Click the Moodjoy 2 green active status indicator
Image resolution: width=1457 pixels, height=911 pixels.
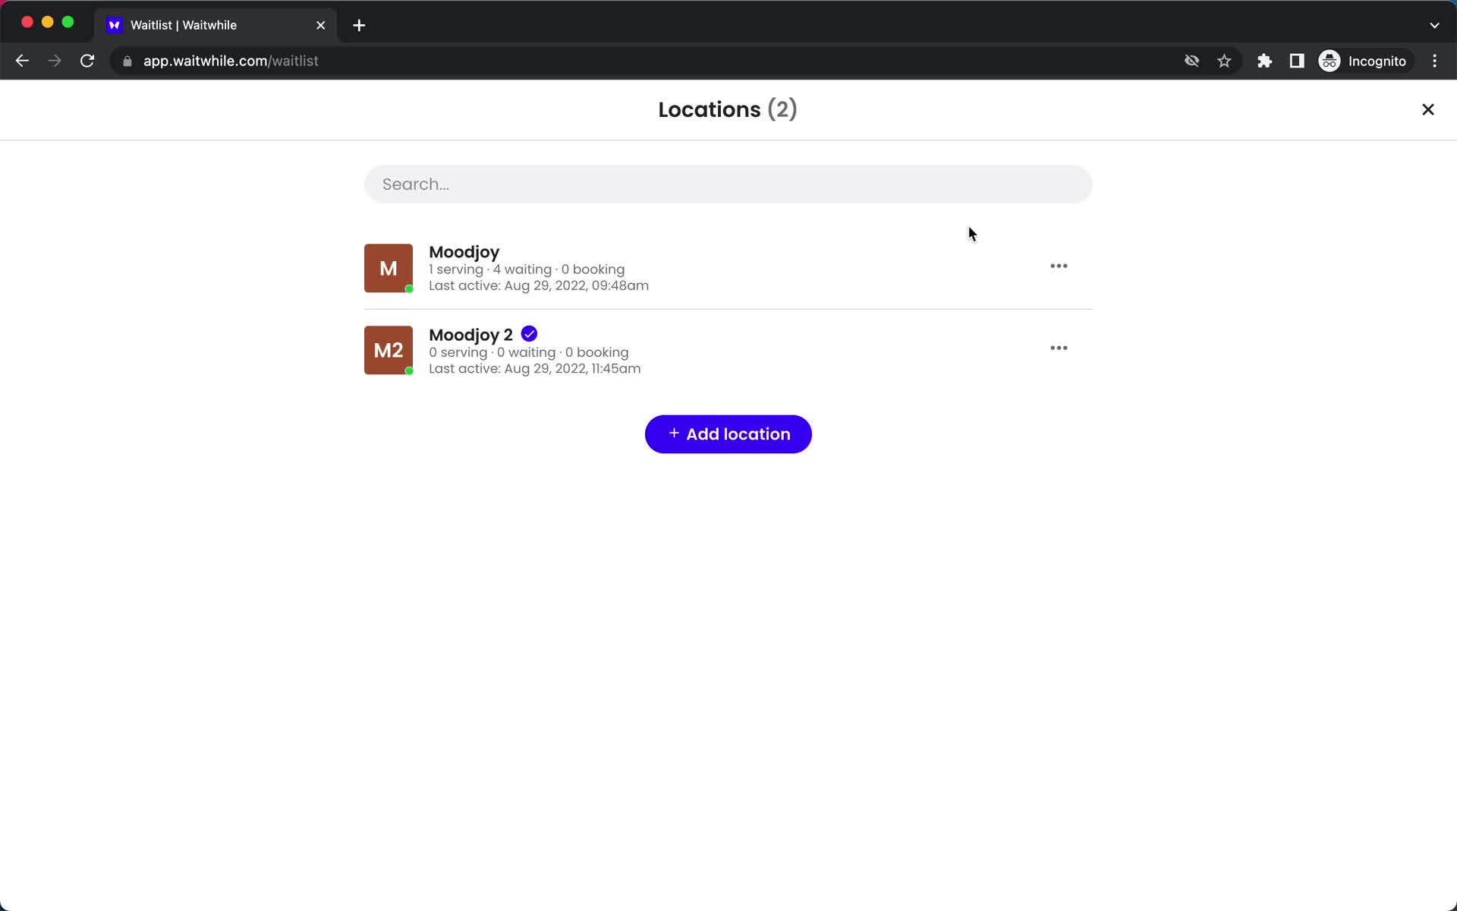[409, 370]
